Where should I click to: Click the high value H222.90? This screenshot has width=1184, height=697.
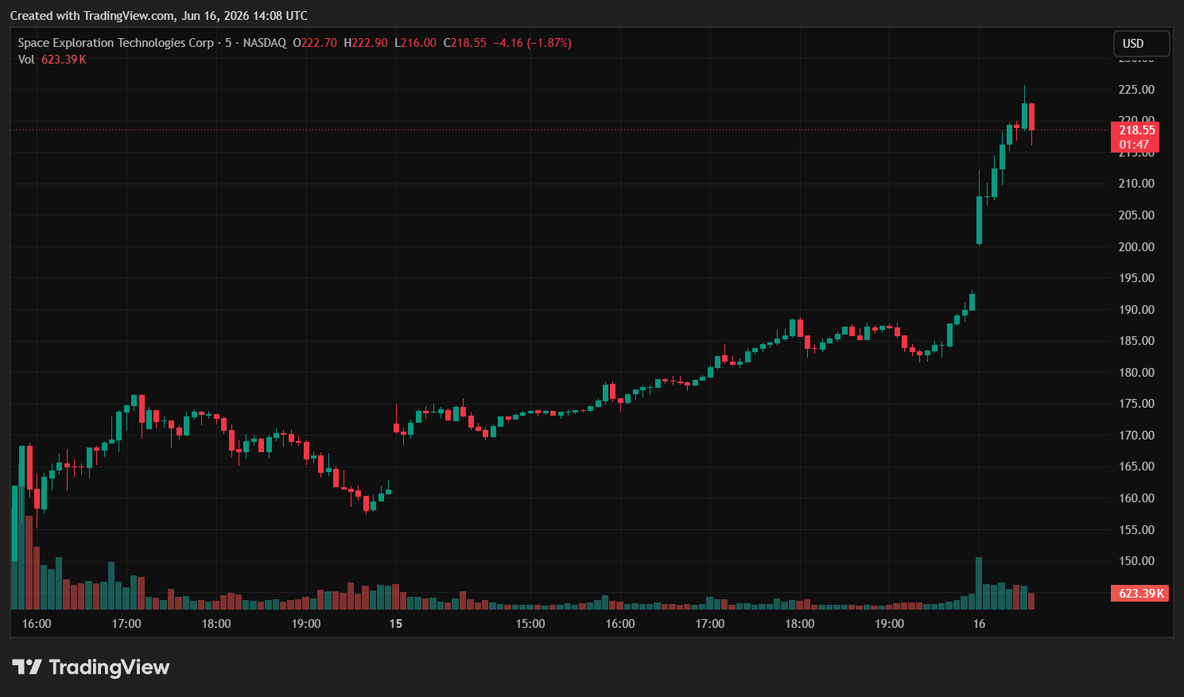point(366,43)
